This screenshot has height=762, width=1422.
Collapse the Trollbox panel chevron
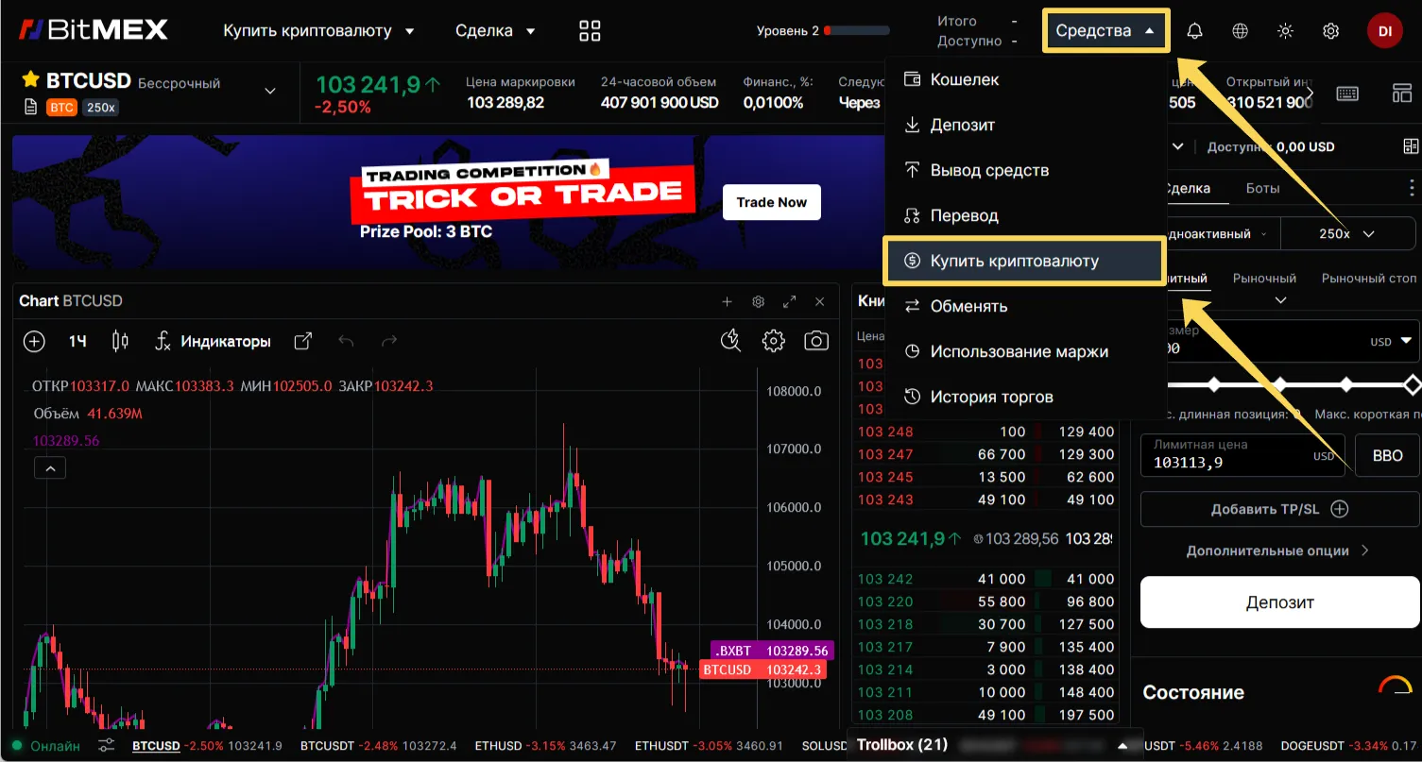click(x=1122, y=744)
